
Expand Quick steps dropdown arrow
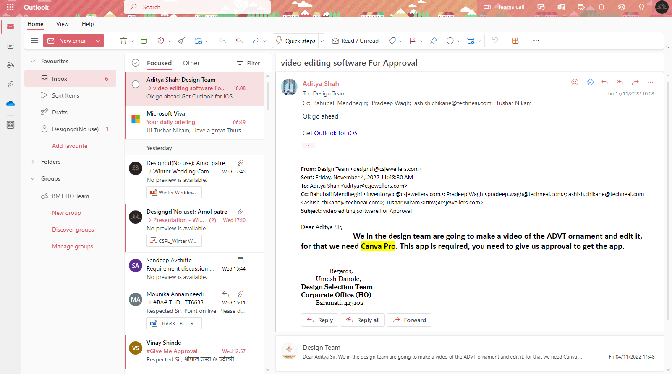click(x=322, y=41)
